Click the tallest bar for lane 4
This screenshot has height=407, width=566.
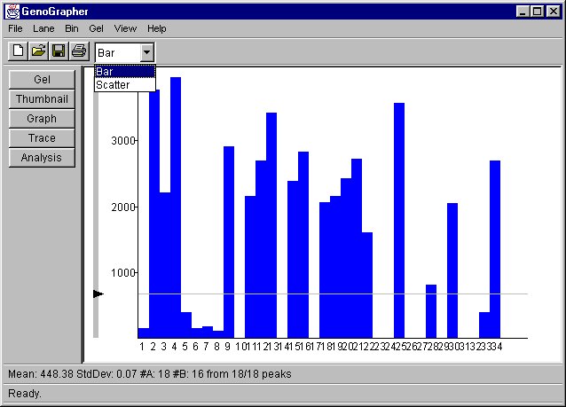point(176,204)
